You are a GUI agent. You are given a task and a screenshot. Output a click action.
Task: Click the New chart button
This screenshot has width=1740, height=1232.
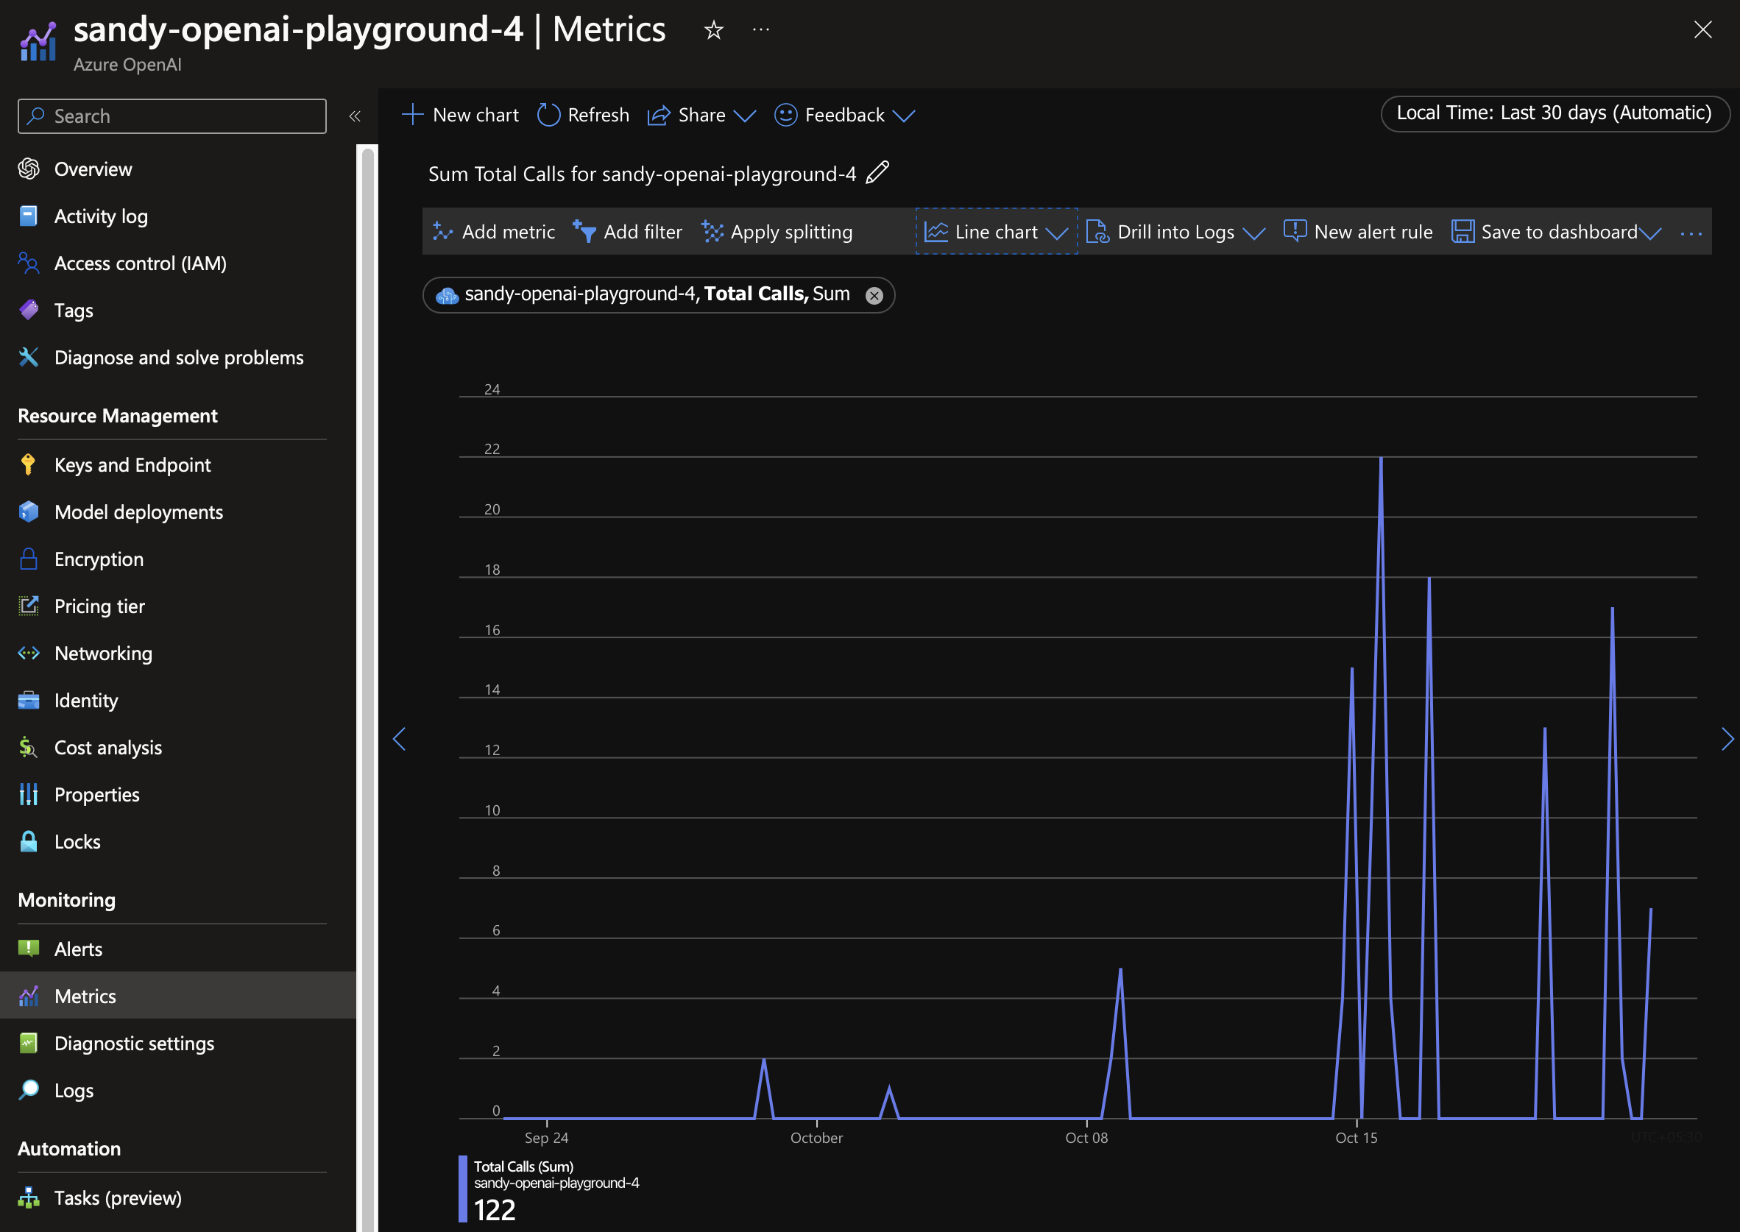click(x=459, y=116)
